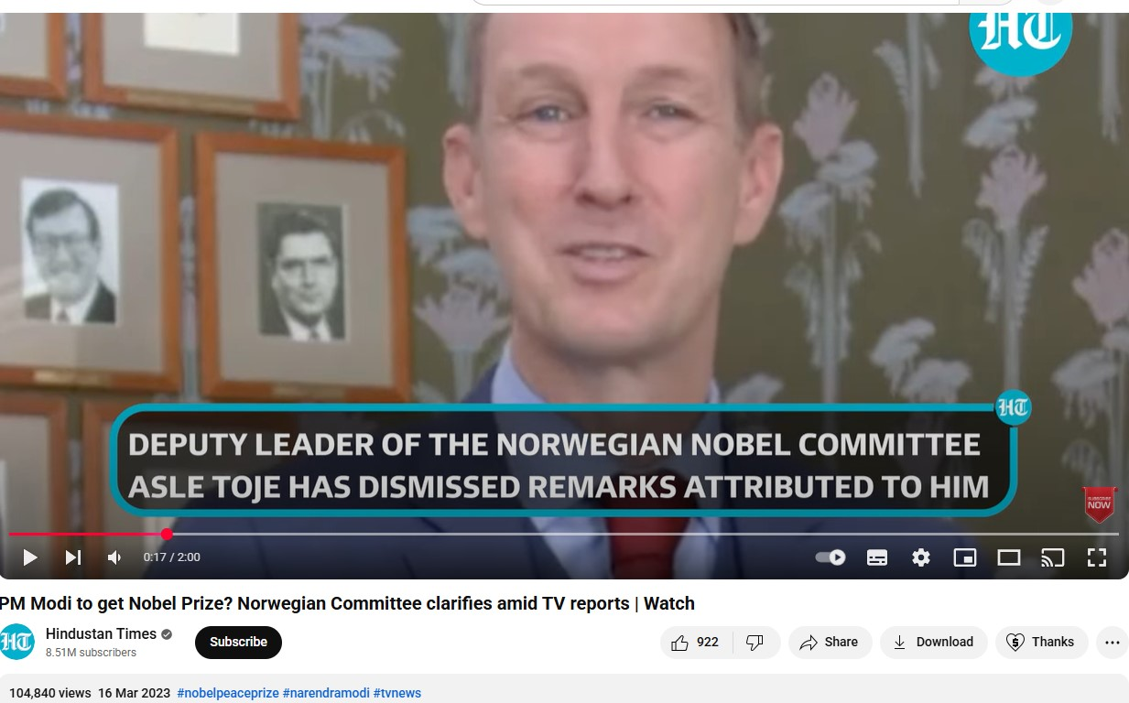
Task: Toggle the autoplay switch
Action: click(830, 557)
